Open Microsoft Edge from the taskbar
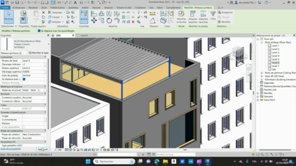 157,161
